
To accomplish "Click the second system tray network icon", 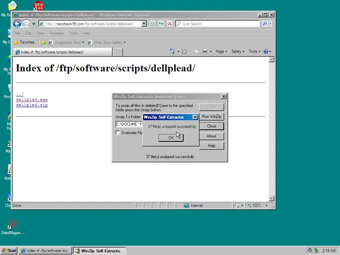I will [316, 251].
